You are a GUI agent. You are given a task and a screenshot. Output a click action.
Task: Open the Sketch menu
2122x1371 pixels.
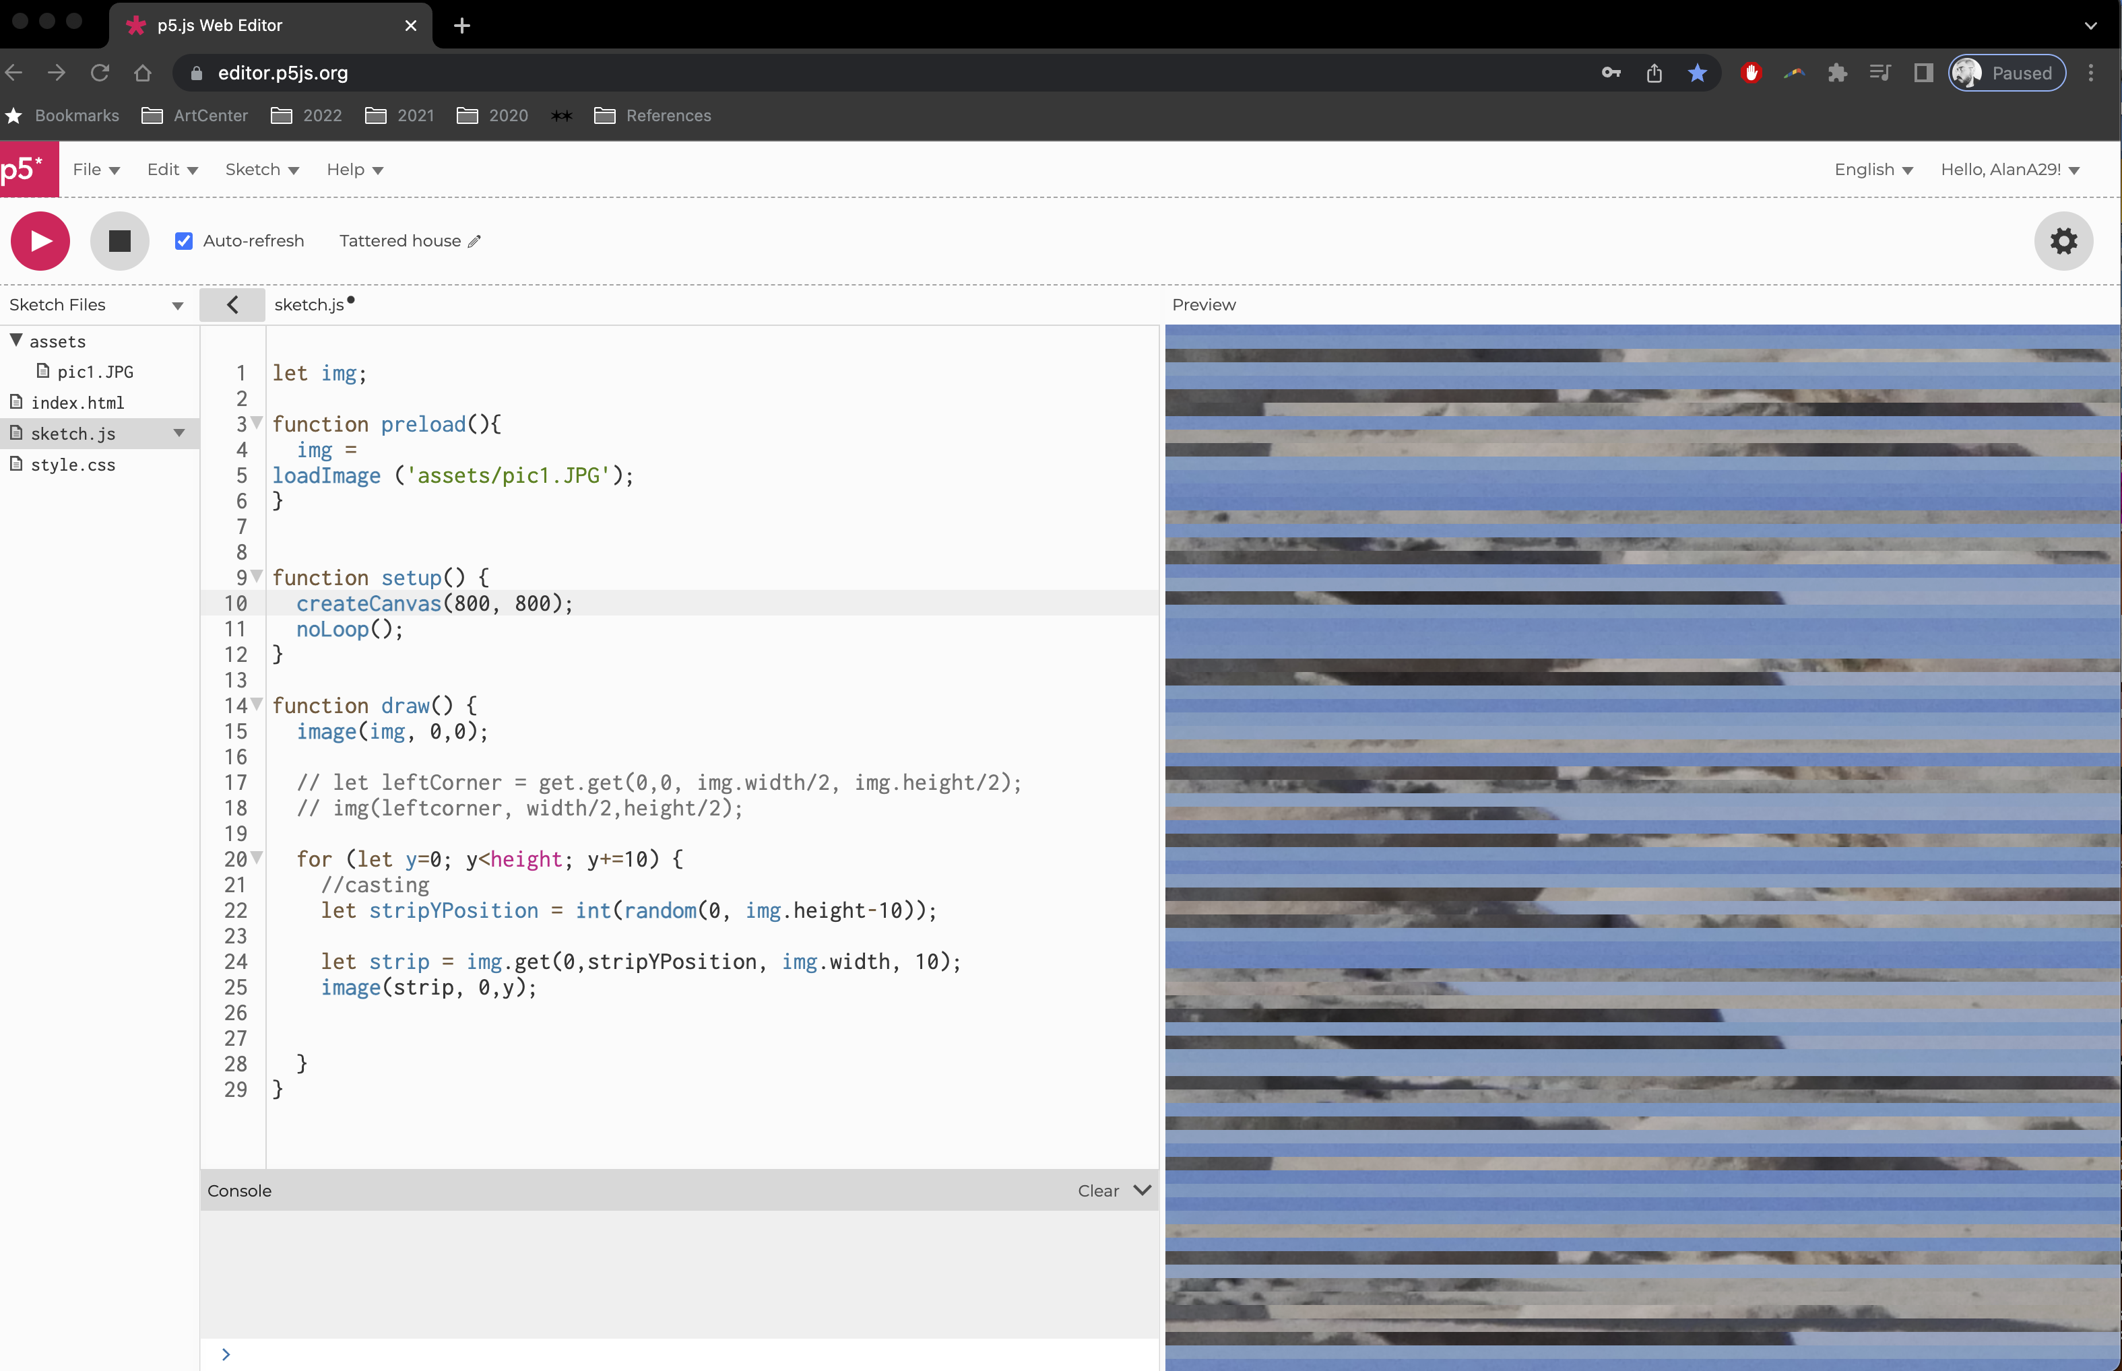point(261,169)
